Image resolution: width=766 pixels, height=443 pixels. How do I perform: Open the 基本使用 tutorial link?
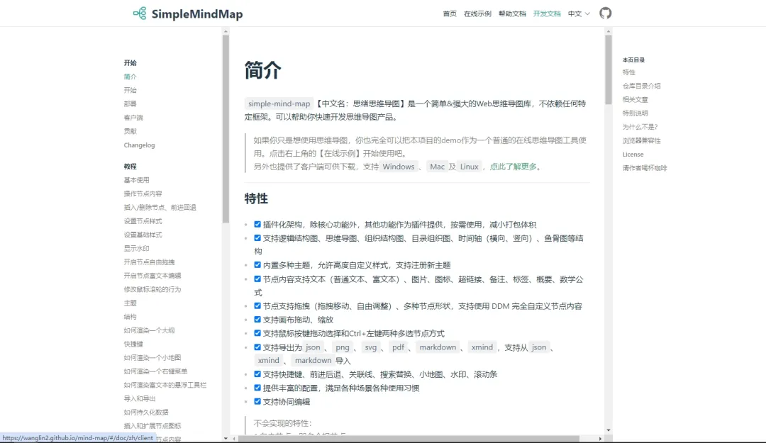tap(136, 180)
